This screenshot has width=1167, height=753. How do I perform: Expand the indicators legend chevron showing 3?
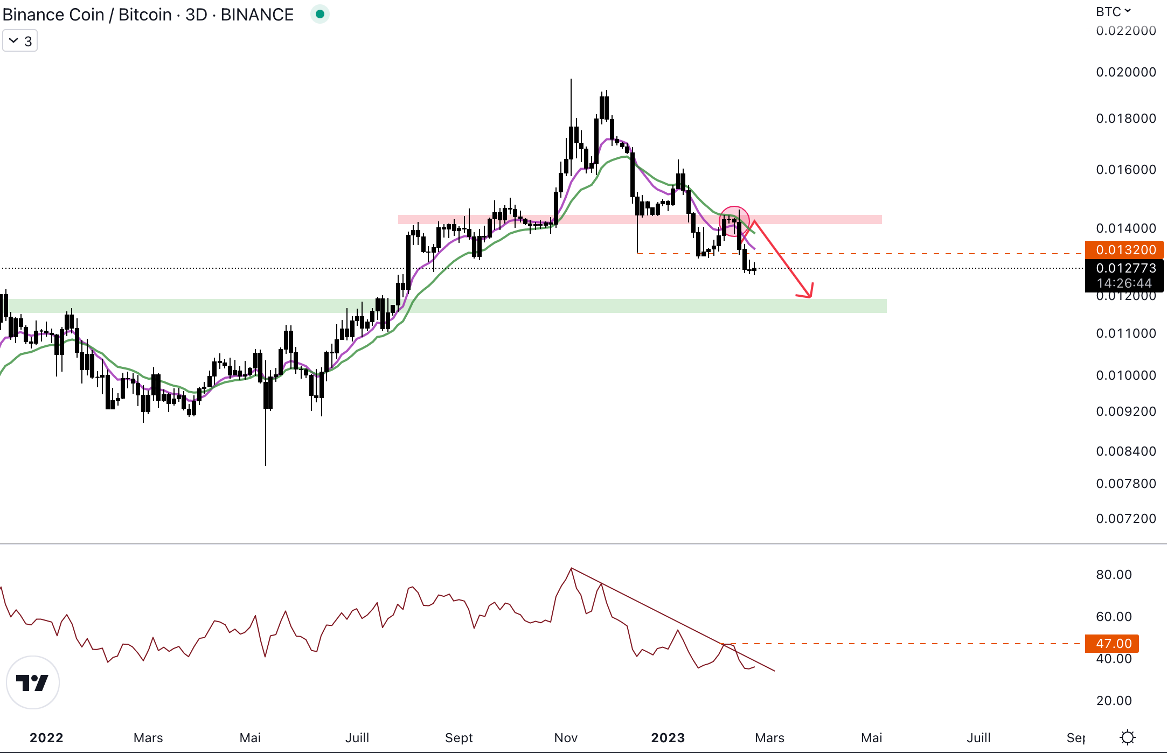click(x=20, y=41)
